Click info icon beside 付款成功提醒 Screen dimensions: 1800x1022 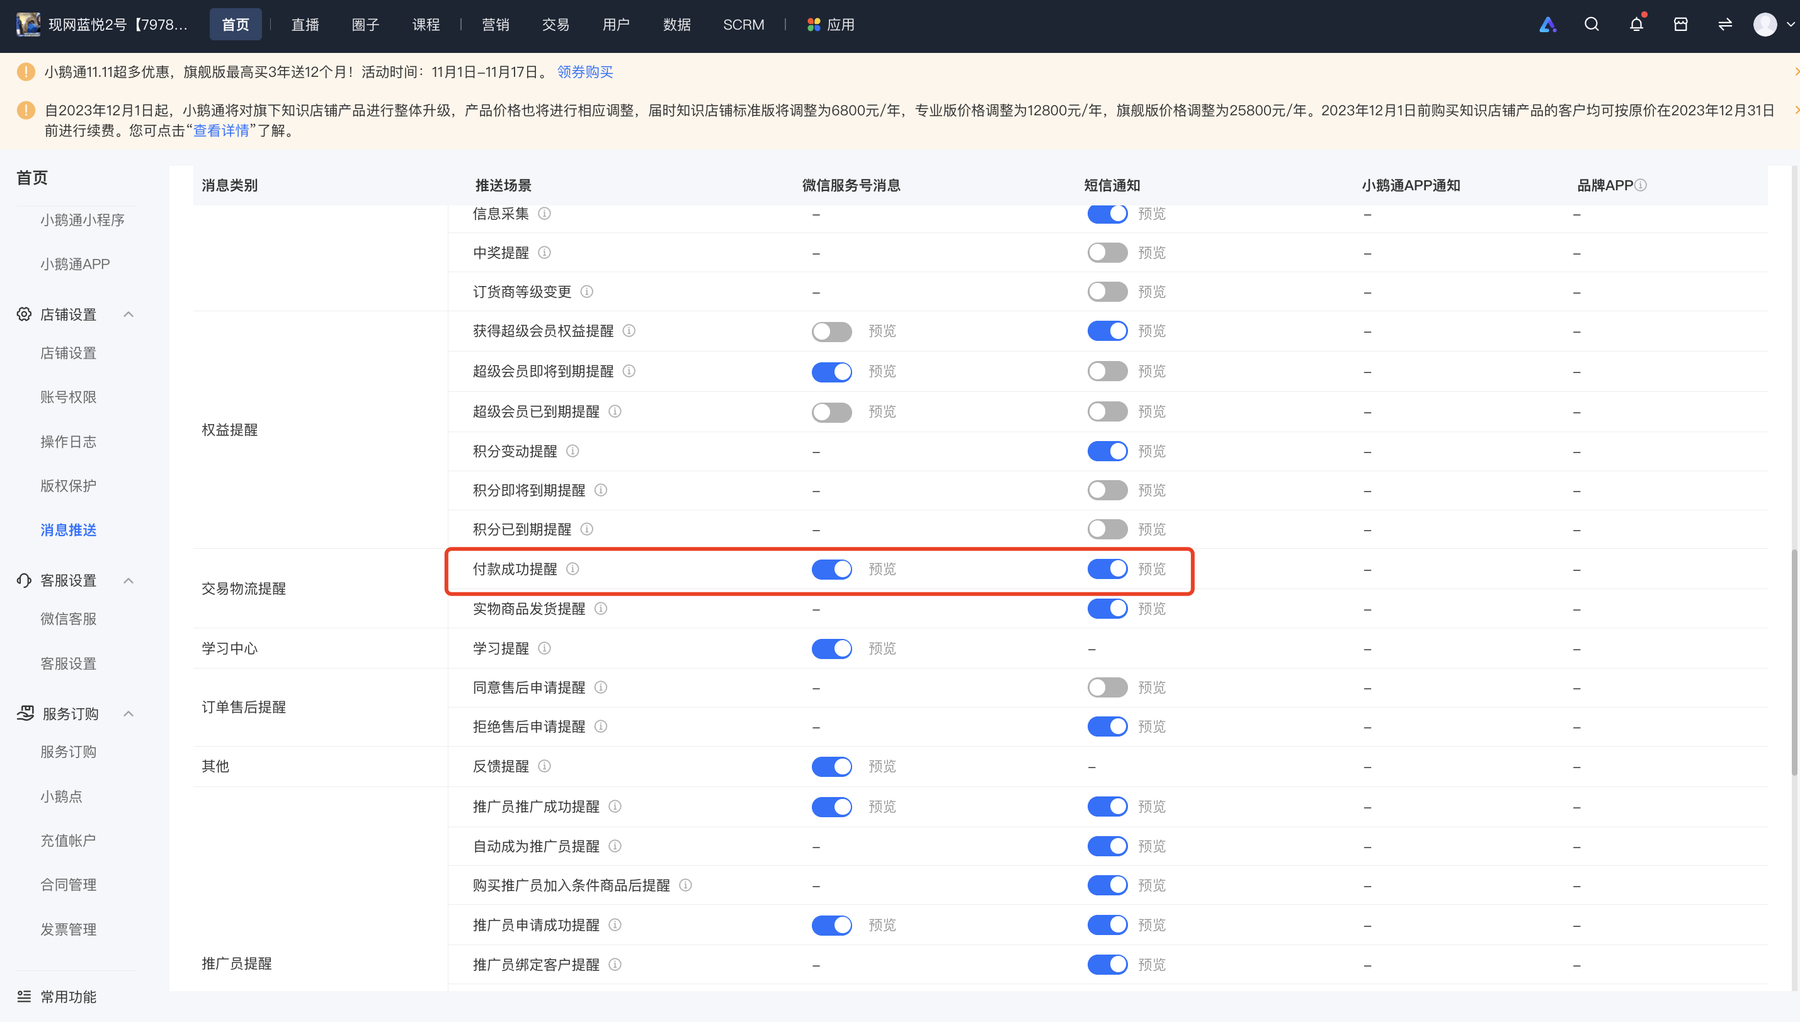572,568
